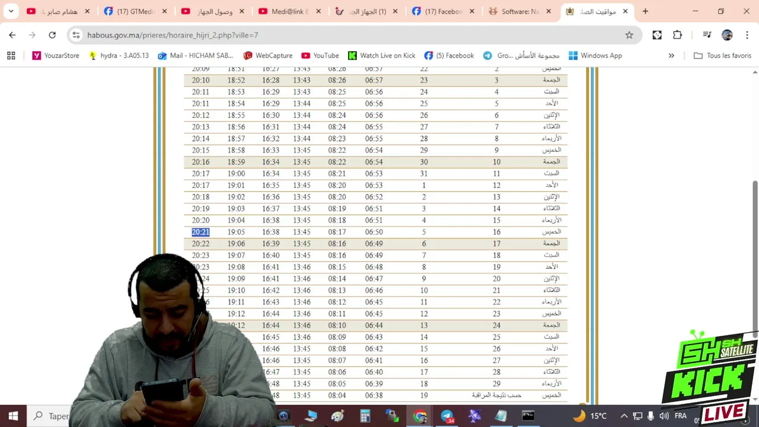Open the YouzarStore bookmark

point(56,55)
